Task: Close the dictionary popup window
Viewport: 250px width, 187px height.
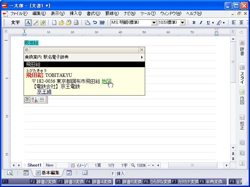Action: click(x=142, y=50)
